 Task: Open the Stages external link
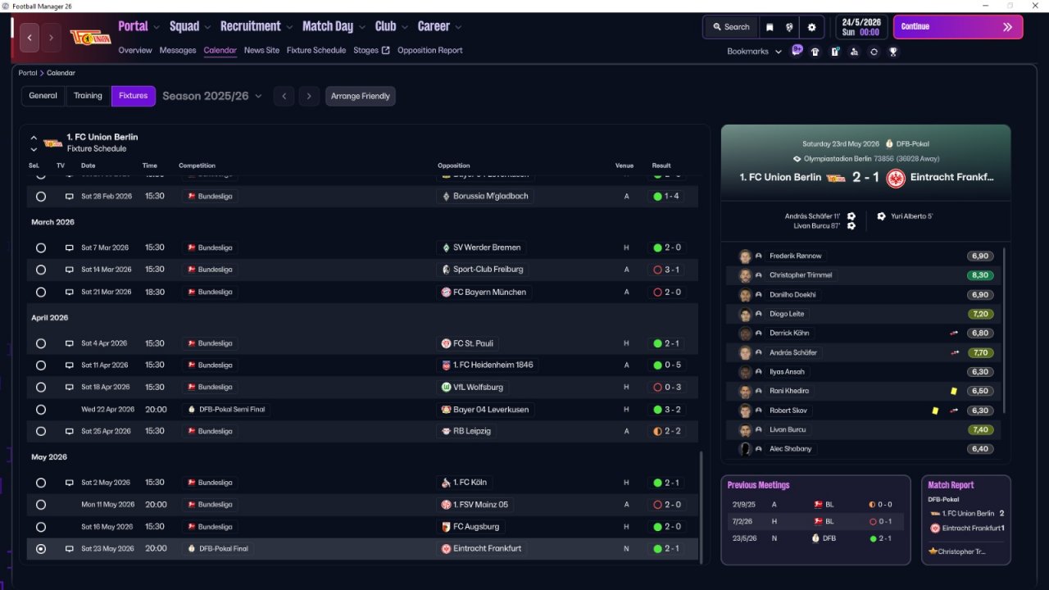tap(371, 50)
